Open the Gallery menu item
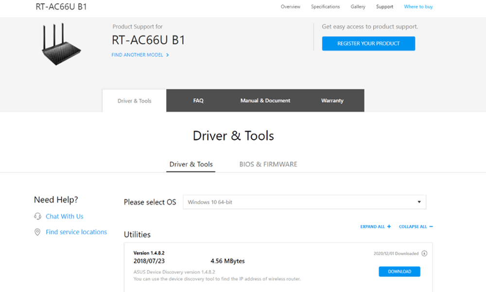The width and height of the screenshot is (486, 292). (358, 6)
